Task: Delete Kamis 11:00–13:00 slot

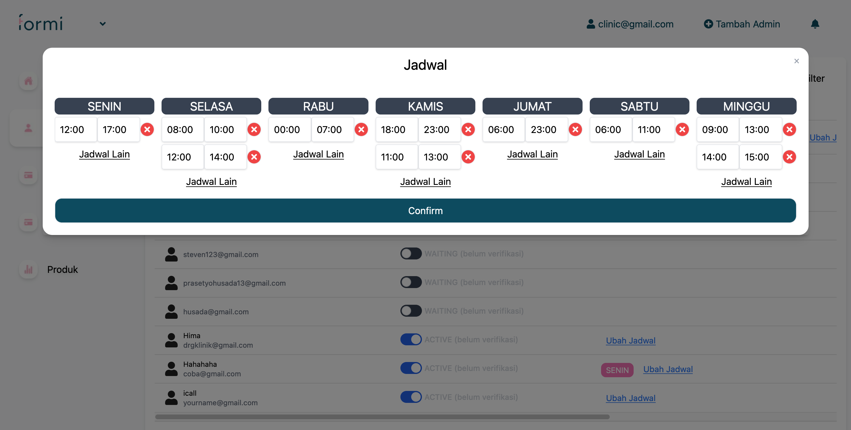Action: 468,157
